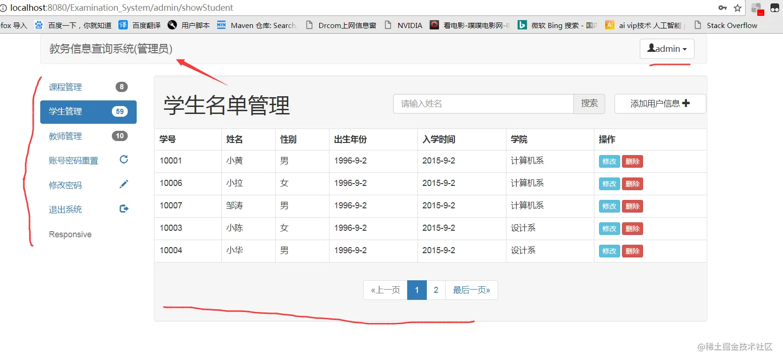
Task: Click 修改 for student 邹涛
Action: [x=609, y=206]
